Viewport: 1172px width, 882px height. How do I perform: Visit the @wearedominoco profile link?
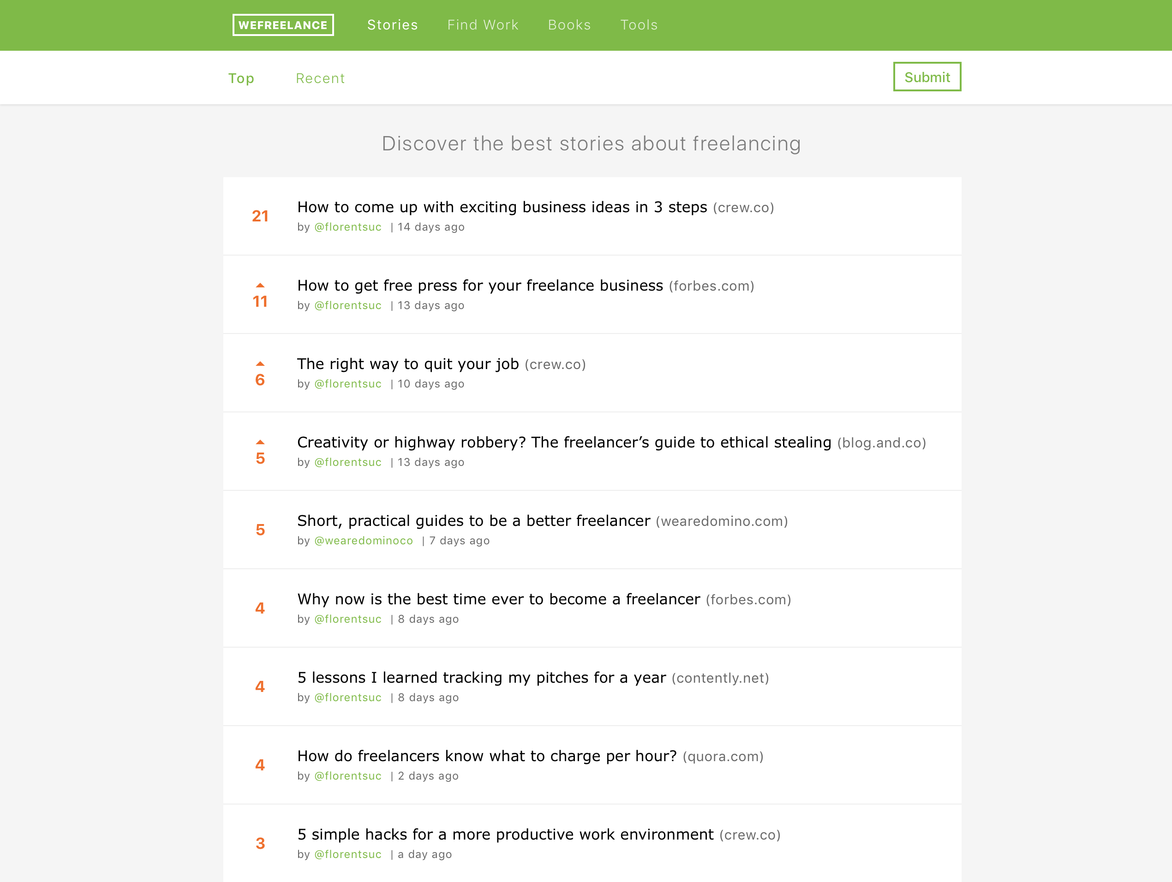click(x=364, y=541)
